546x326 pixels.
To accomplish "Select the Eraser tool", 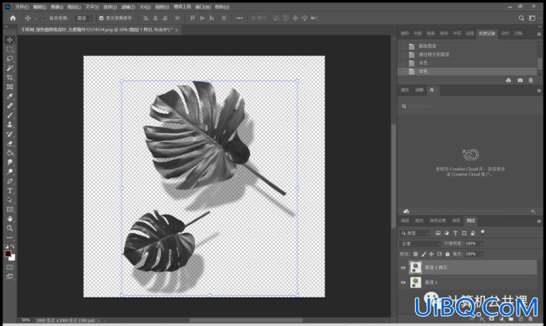I will 10,143.
